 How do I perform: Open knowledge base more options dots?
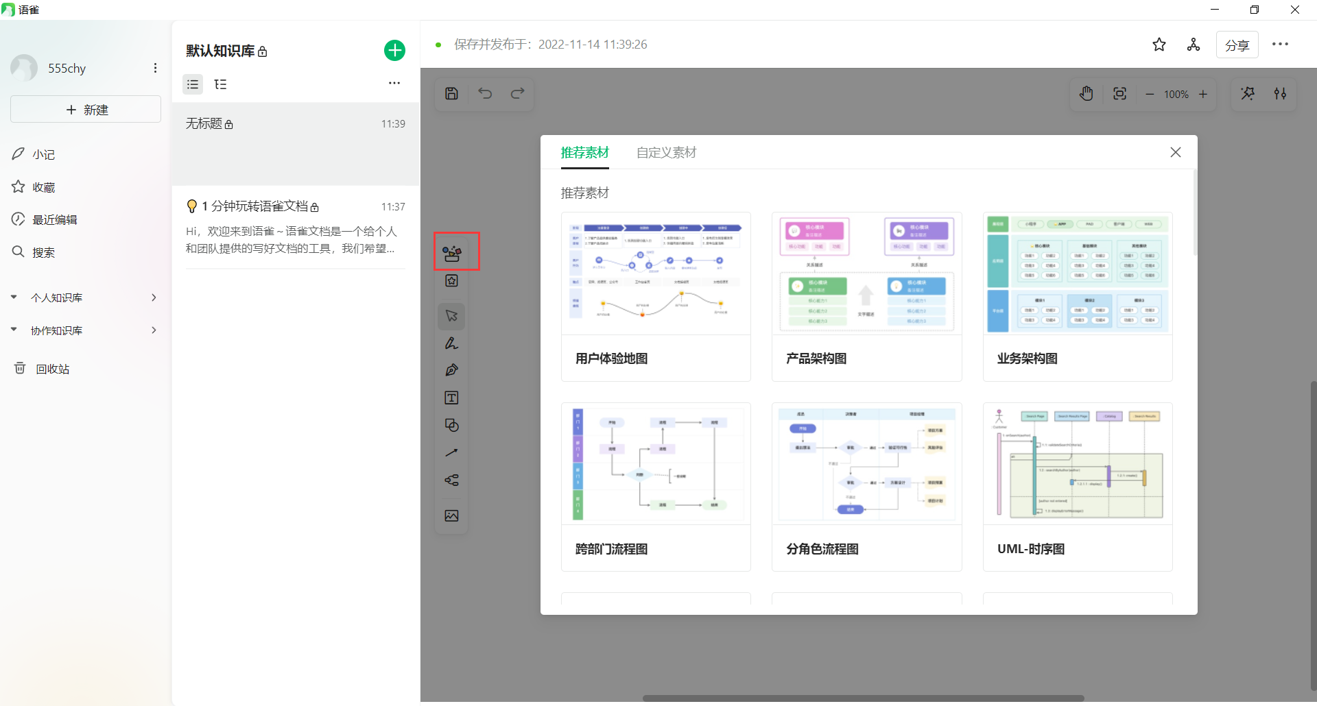click(394, 83)
